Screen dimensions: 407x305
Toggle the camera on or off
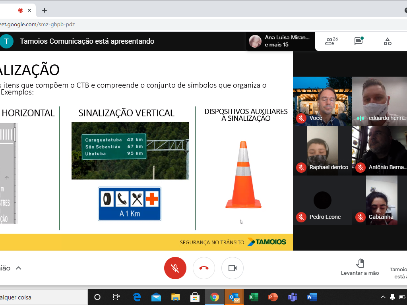(233, 268)
